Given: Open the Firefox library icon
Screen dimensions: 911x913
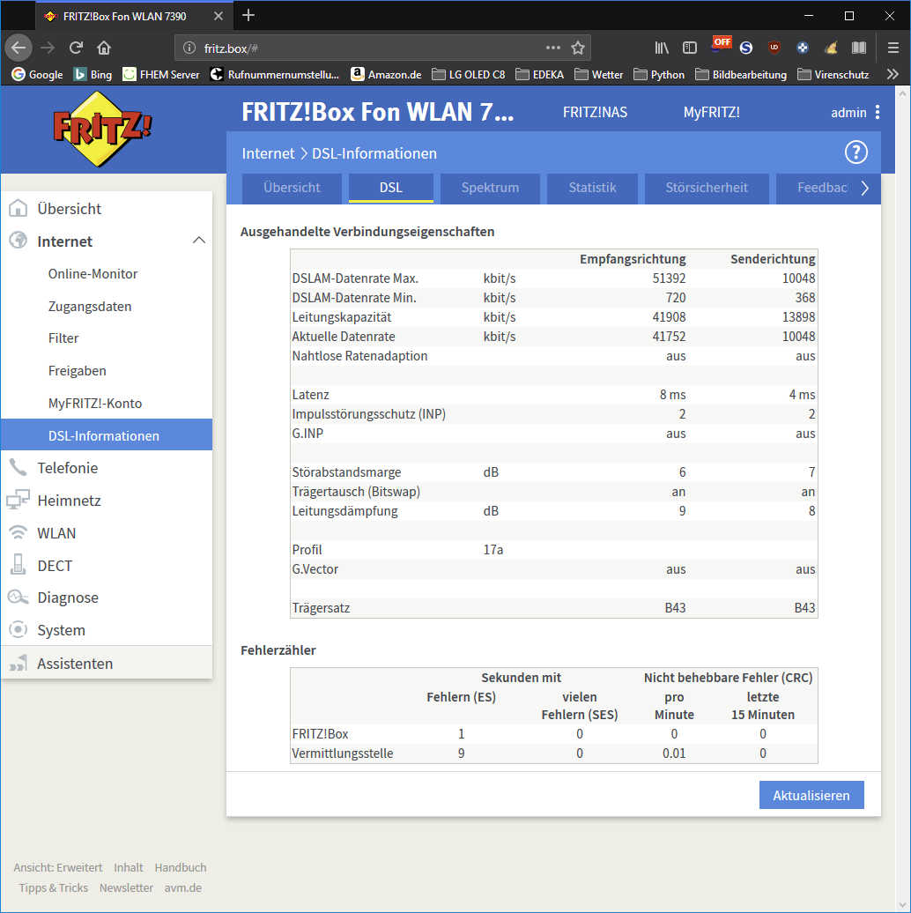Looking at the screenshot, I should [x=662, y=48].
